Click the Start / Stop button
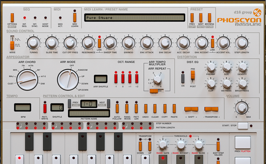This screenshot has width=266, height=164. pos(243,126)
